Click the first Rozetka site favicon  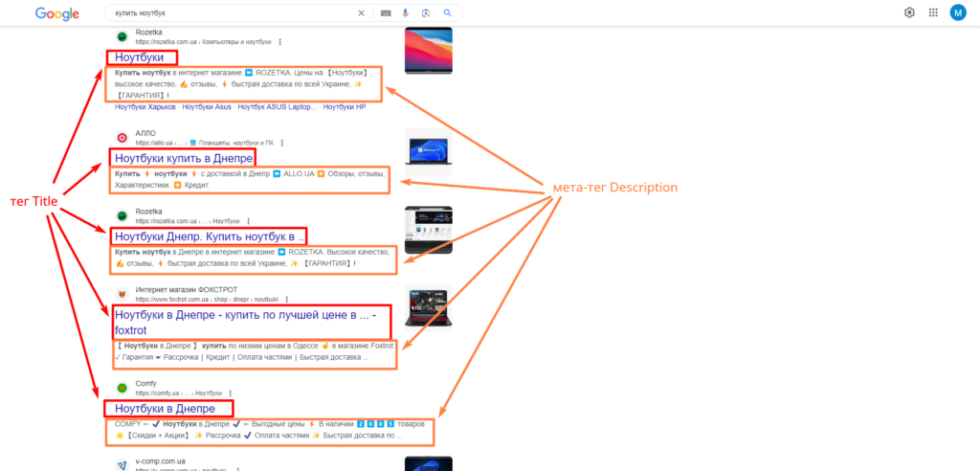click(x=122, y=36)
